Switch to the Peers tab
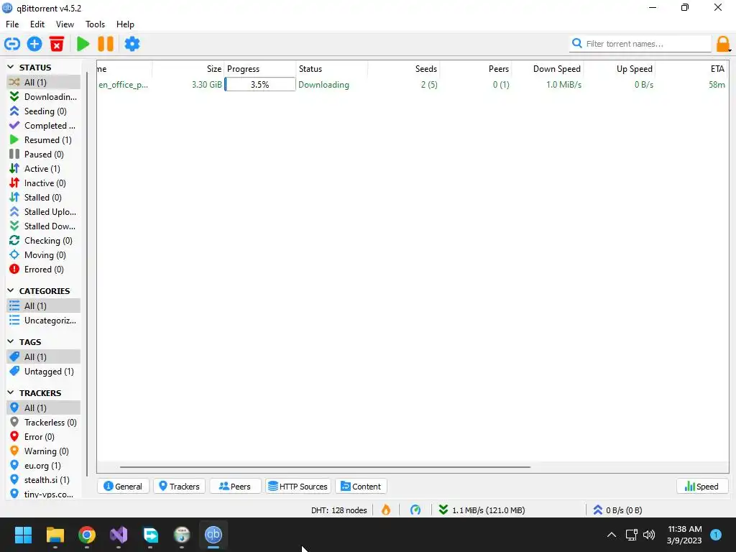The image size is (736, 552). point(235,487)
